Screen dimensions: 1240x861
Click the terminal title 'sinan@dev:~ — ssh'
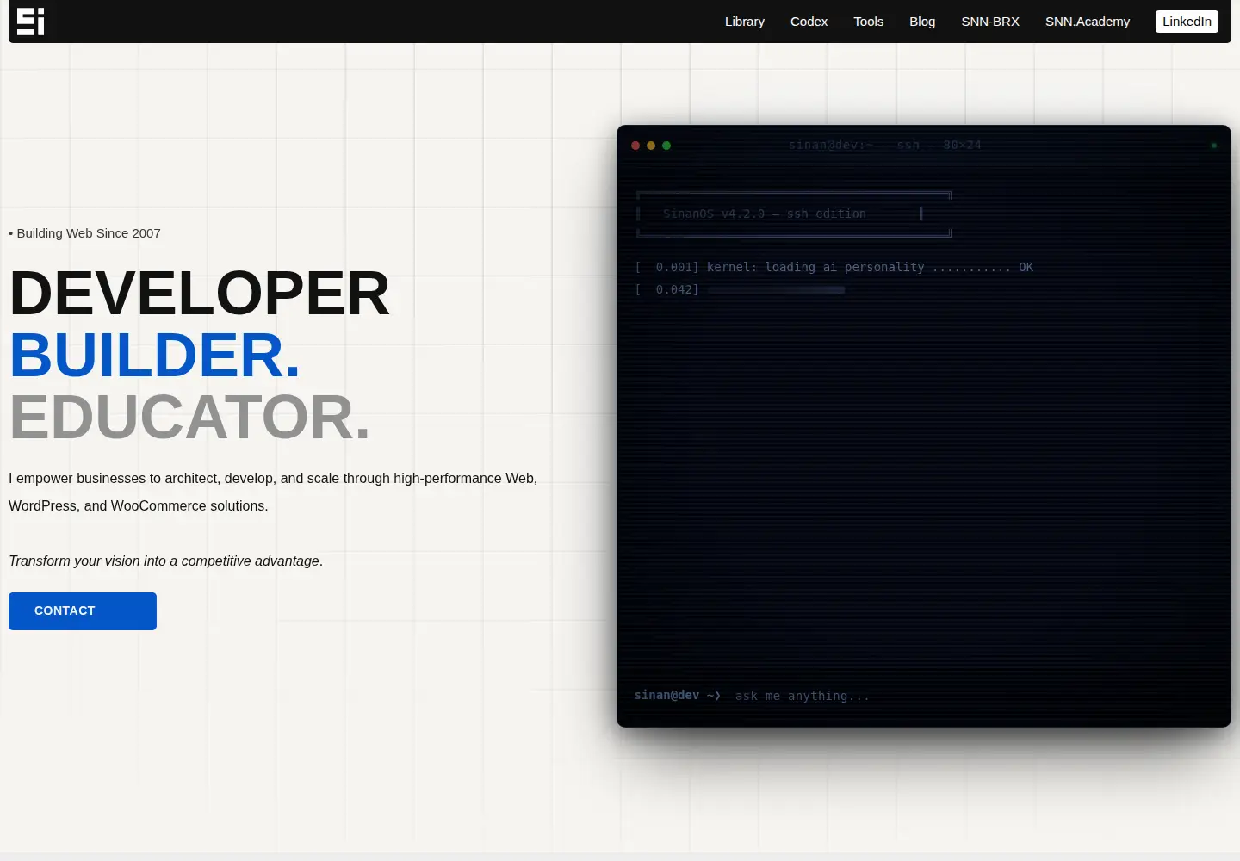coord(885,146)
